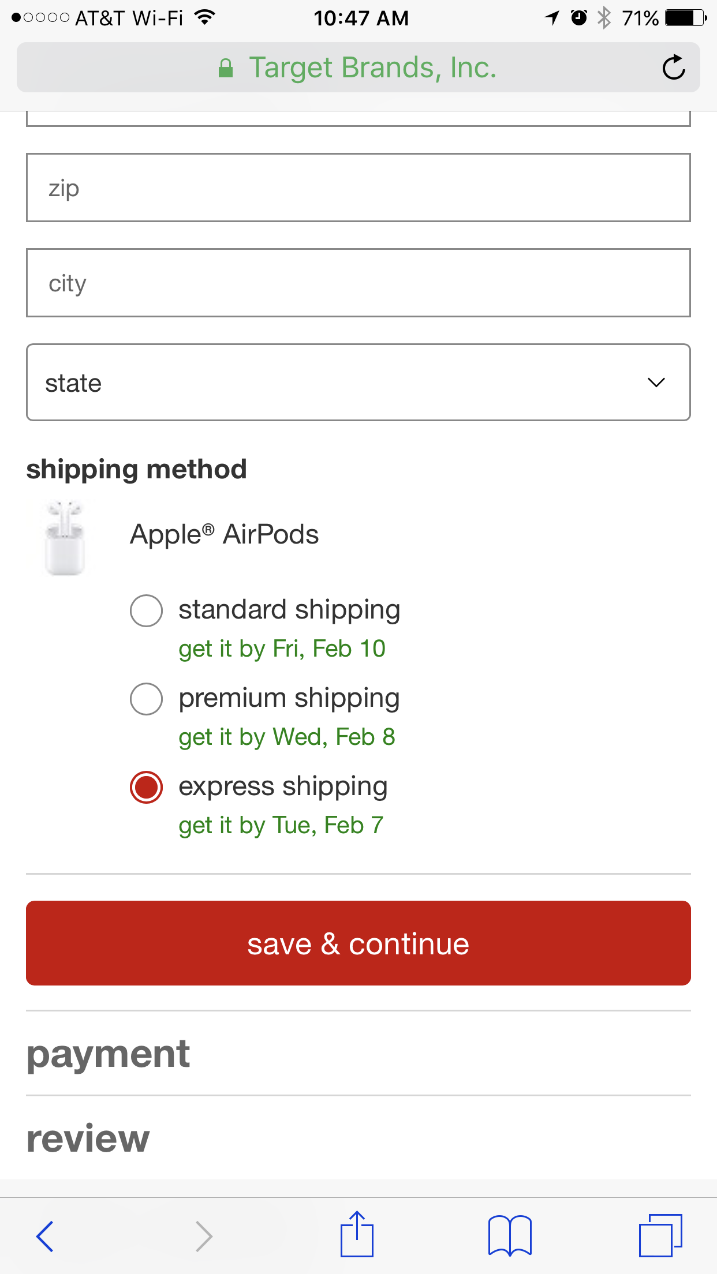Open the Safari share sheet icon
Screen dimensions: 717x1274
[x=357, y=1235]
